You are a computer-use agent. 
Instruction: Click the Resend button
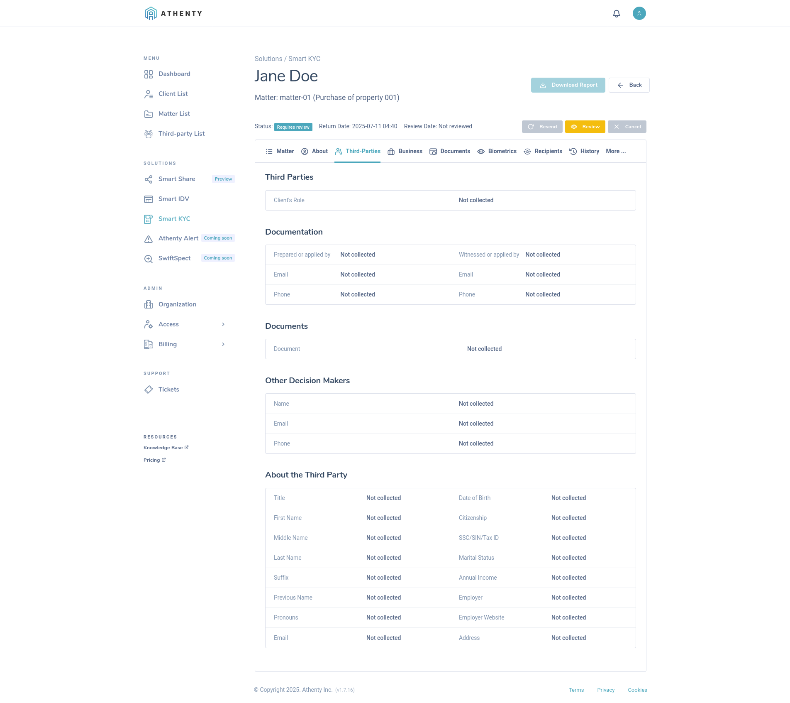tap(542, 127)
